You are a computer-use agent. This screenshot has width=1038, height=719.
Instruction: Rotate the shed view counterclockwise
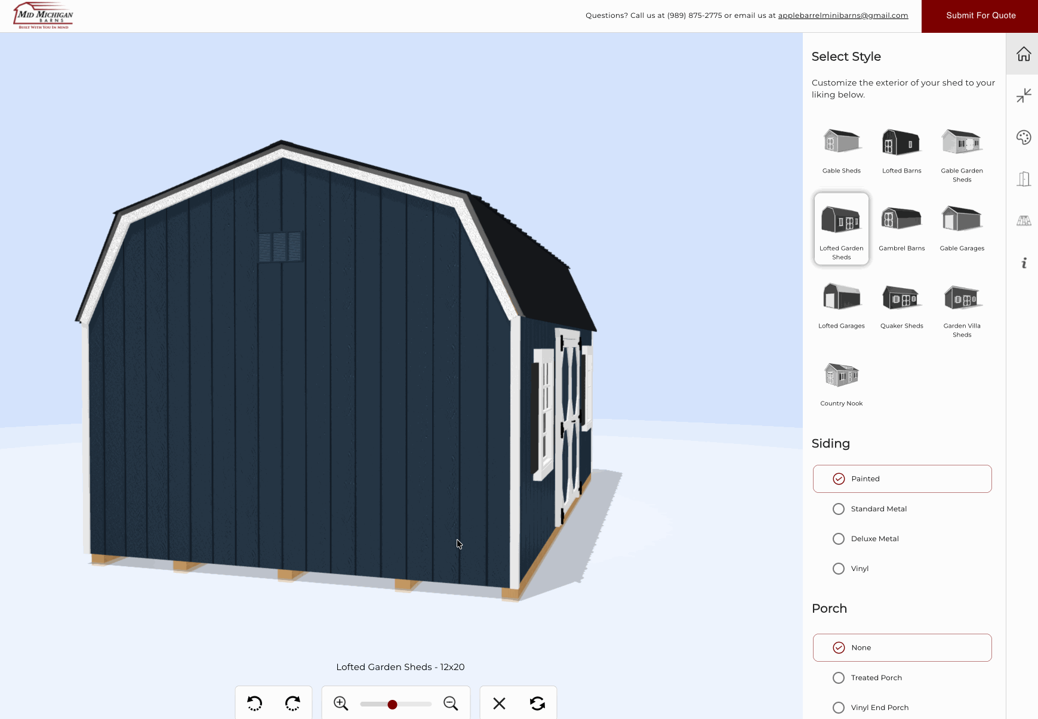(x=255, y=703)
